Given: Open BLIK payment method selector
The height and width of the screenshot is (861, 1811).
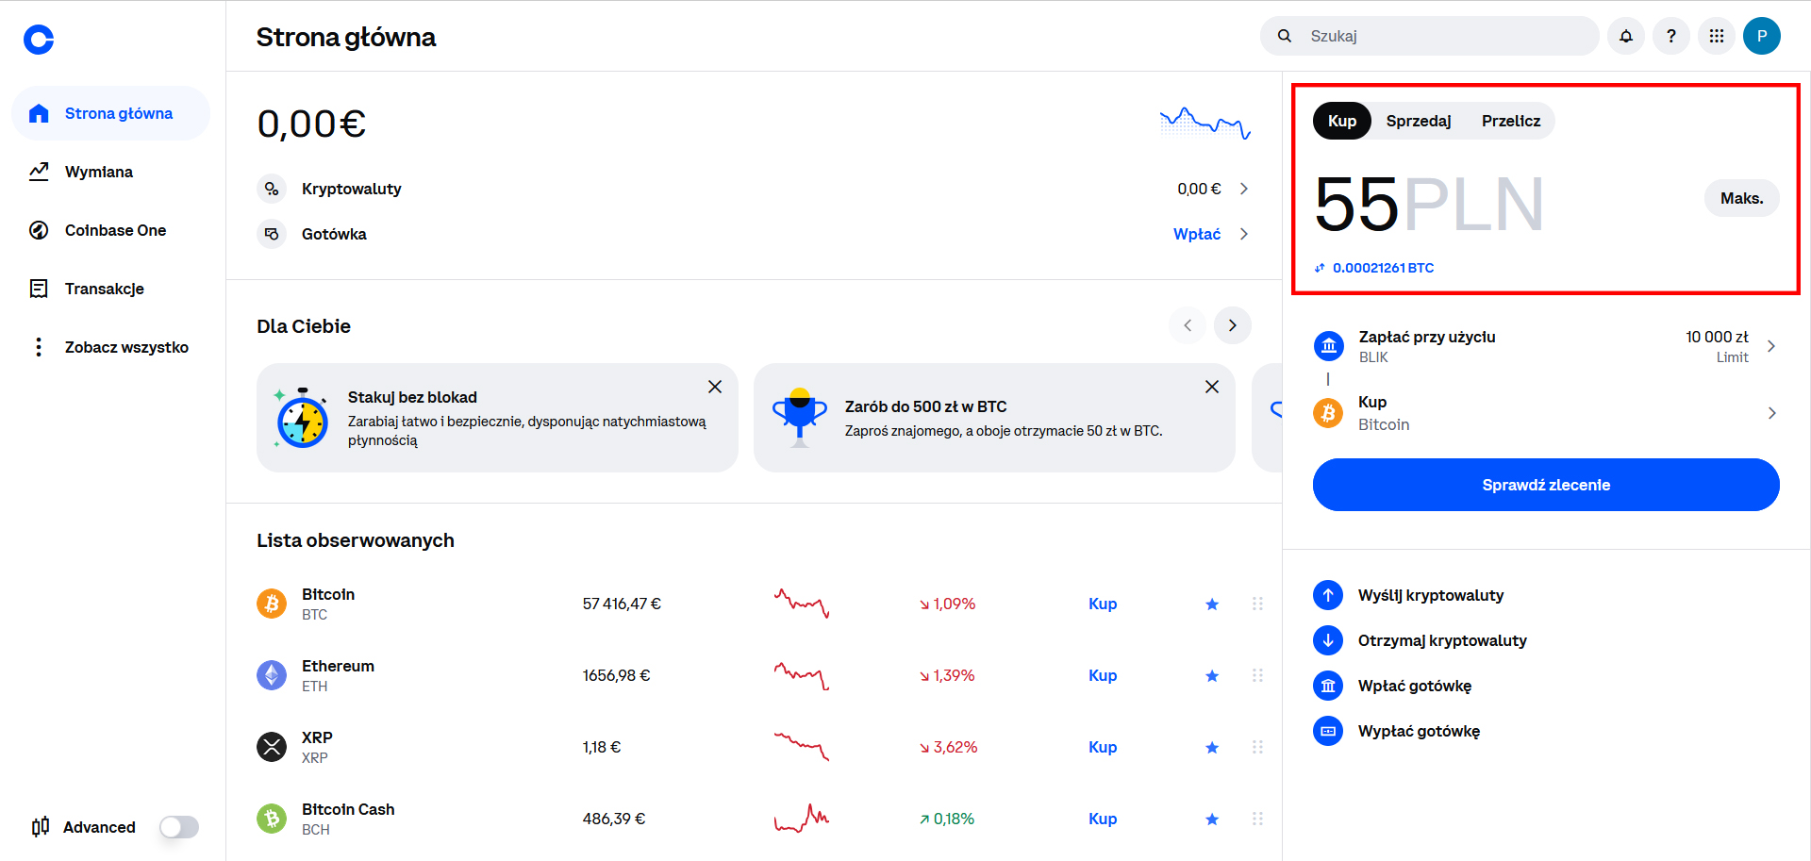Looking at the screenshot, I should pyautogui.click(x=1545, y=346).
